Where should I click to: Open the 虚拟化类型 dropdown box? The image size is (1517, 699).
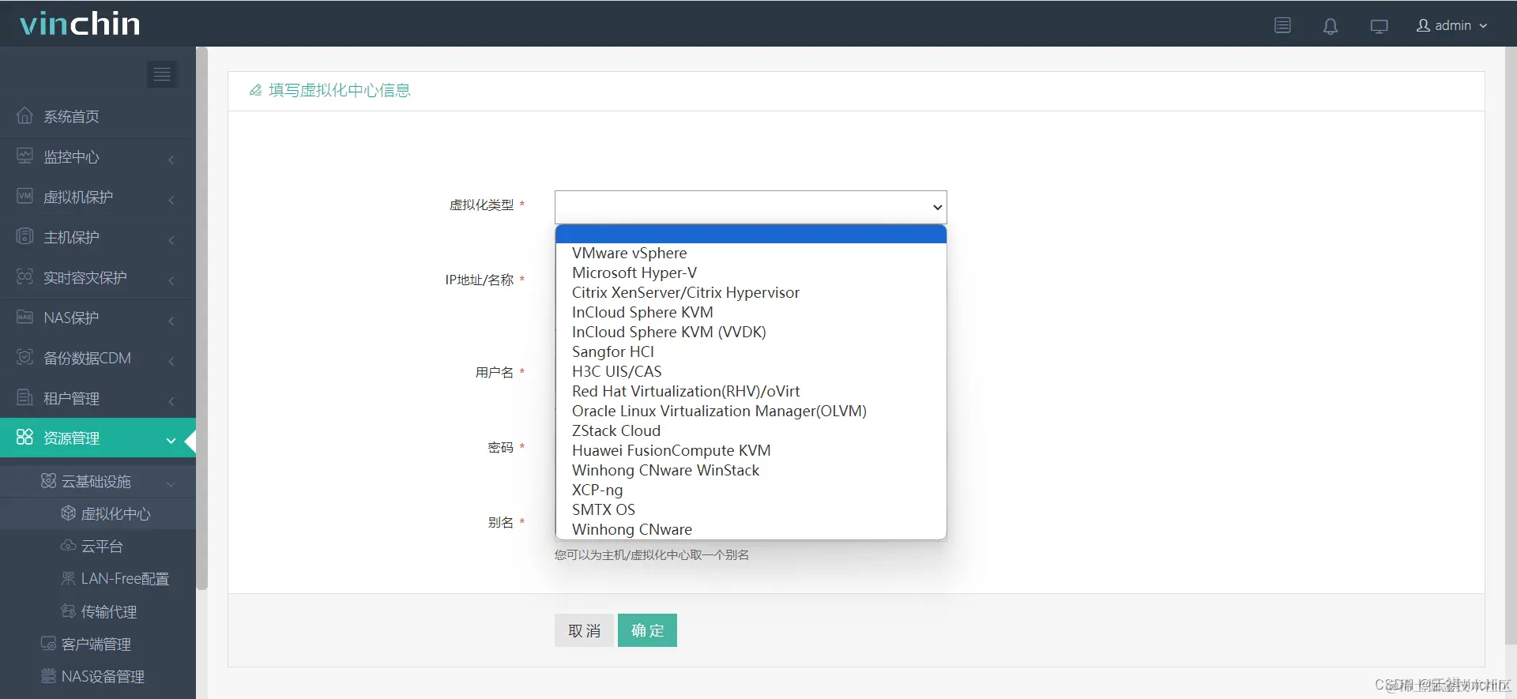(751, 207)
